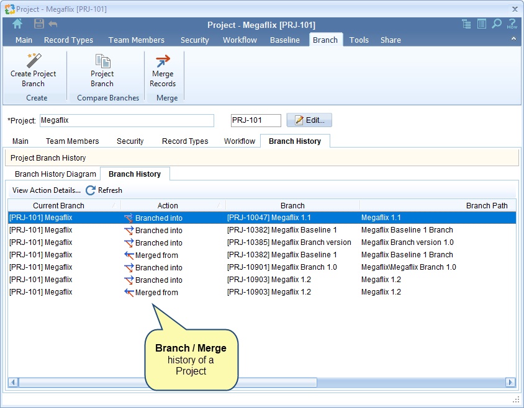Click the Refresh icon

[x=91, y=190]
